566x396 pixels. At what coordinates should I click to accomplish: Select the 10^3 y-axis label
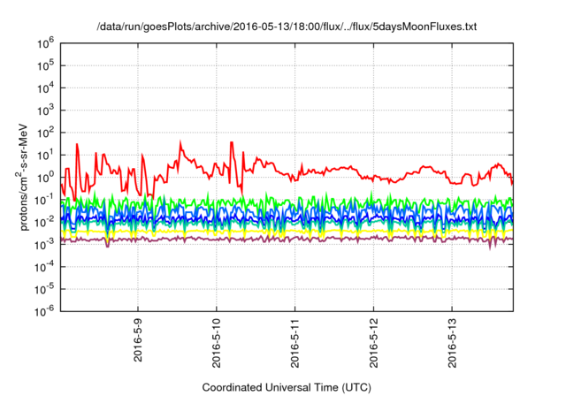click(x=45, y=111)
